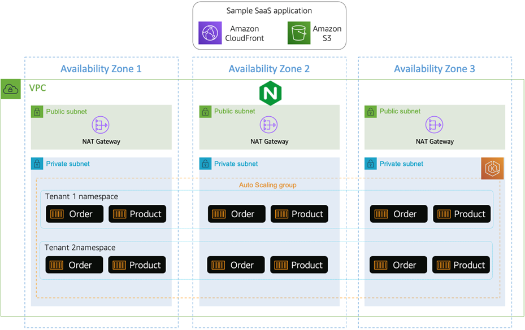The height and width of the screenshot is (330, 525).
Task: Select NAT Gateway icon in Availability Zone 2
Action: click(x=269, y=125)
